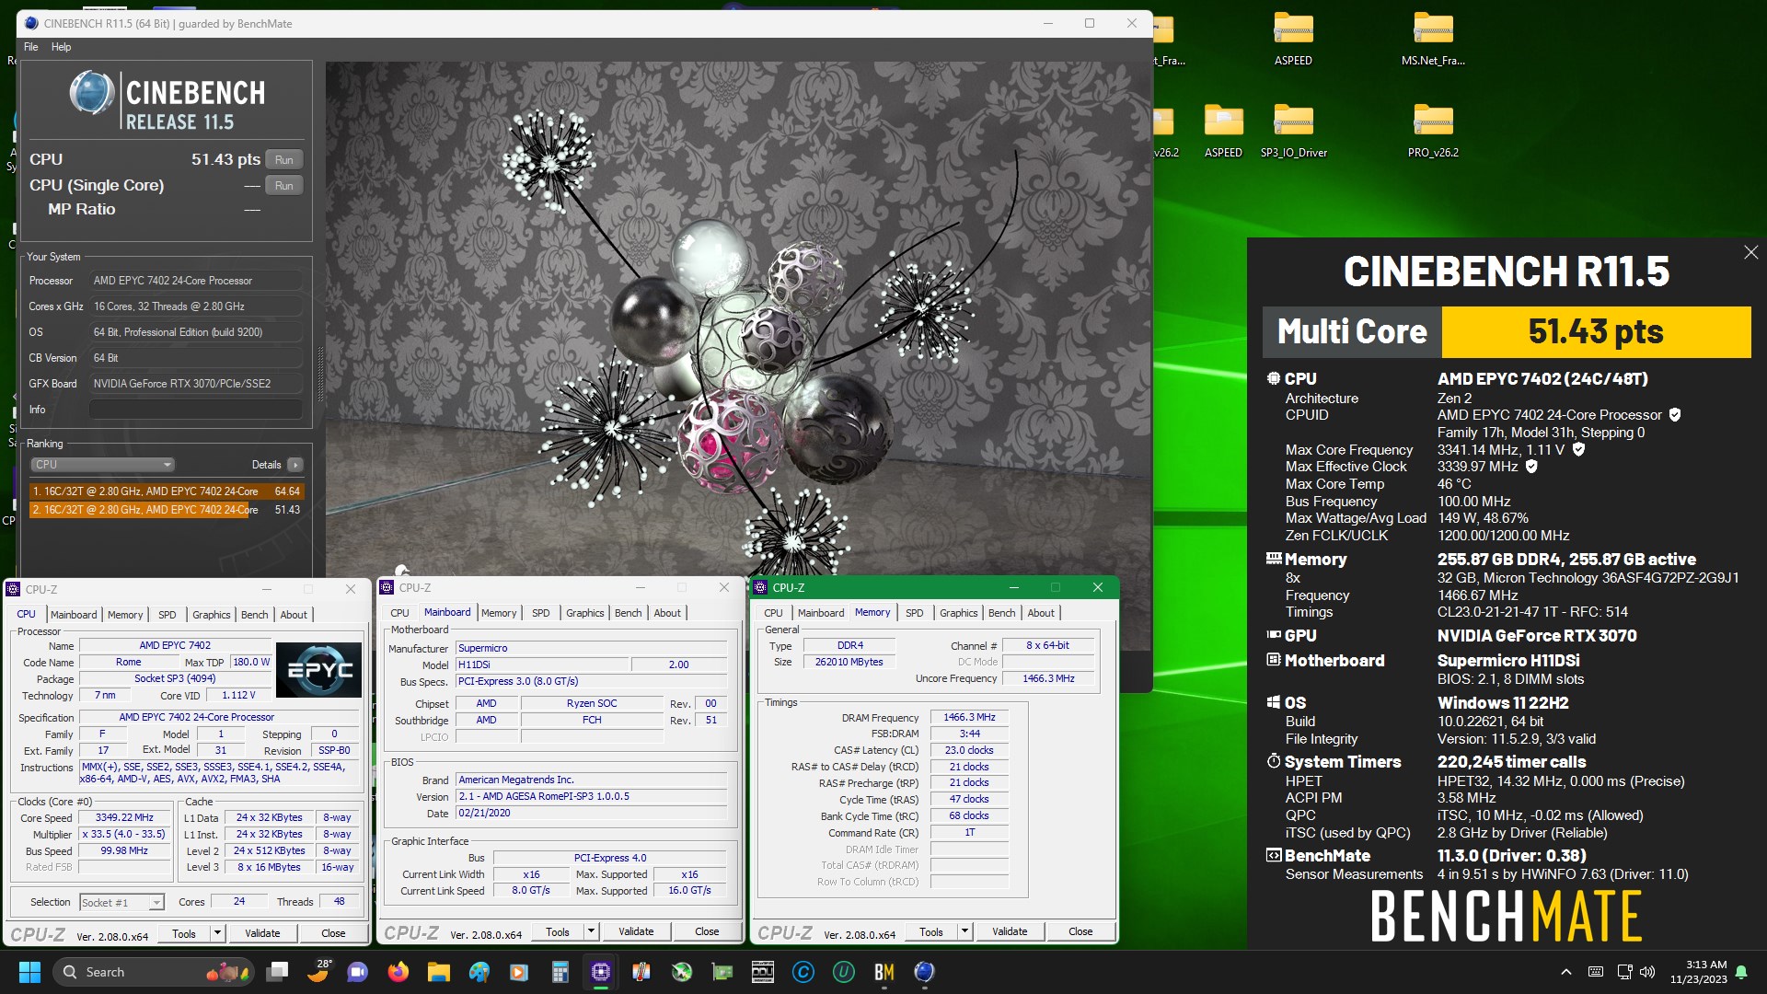The width and height of the screenshot is (1767, 994).
Task: Switch to SPD tab in left CPU-Z window
Action: click(167, 615)
